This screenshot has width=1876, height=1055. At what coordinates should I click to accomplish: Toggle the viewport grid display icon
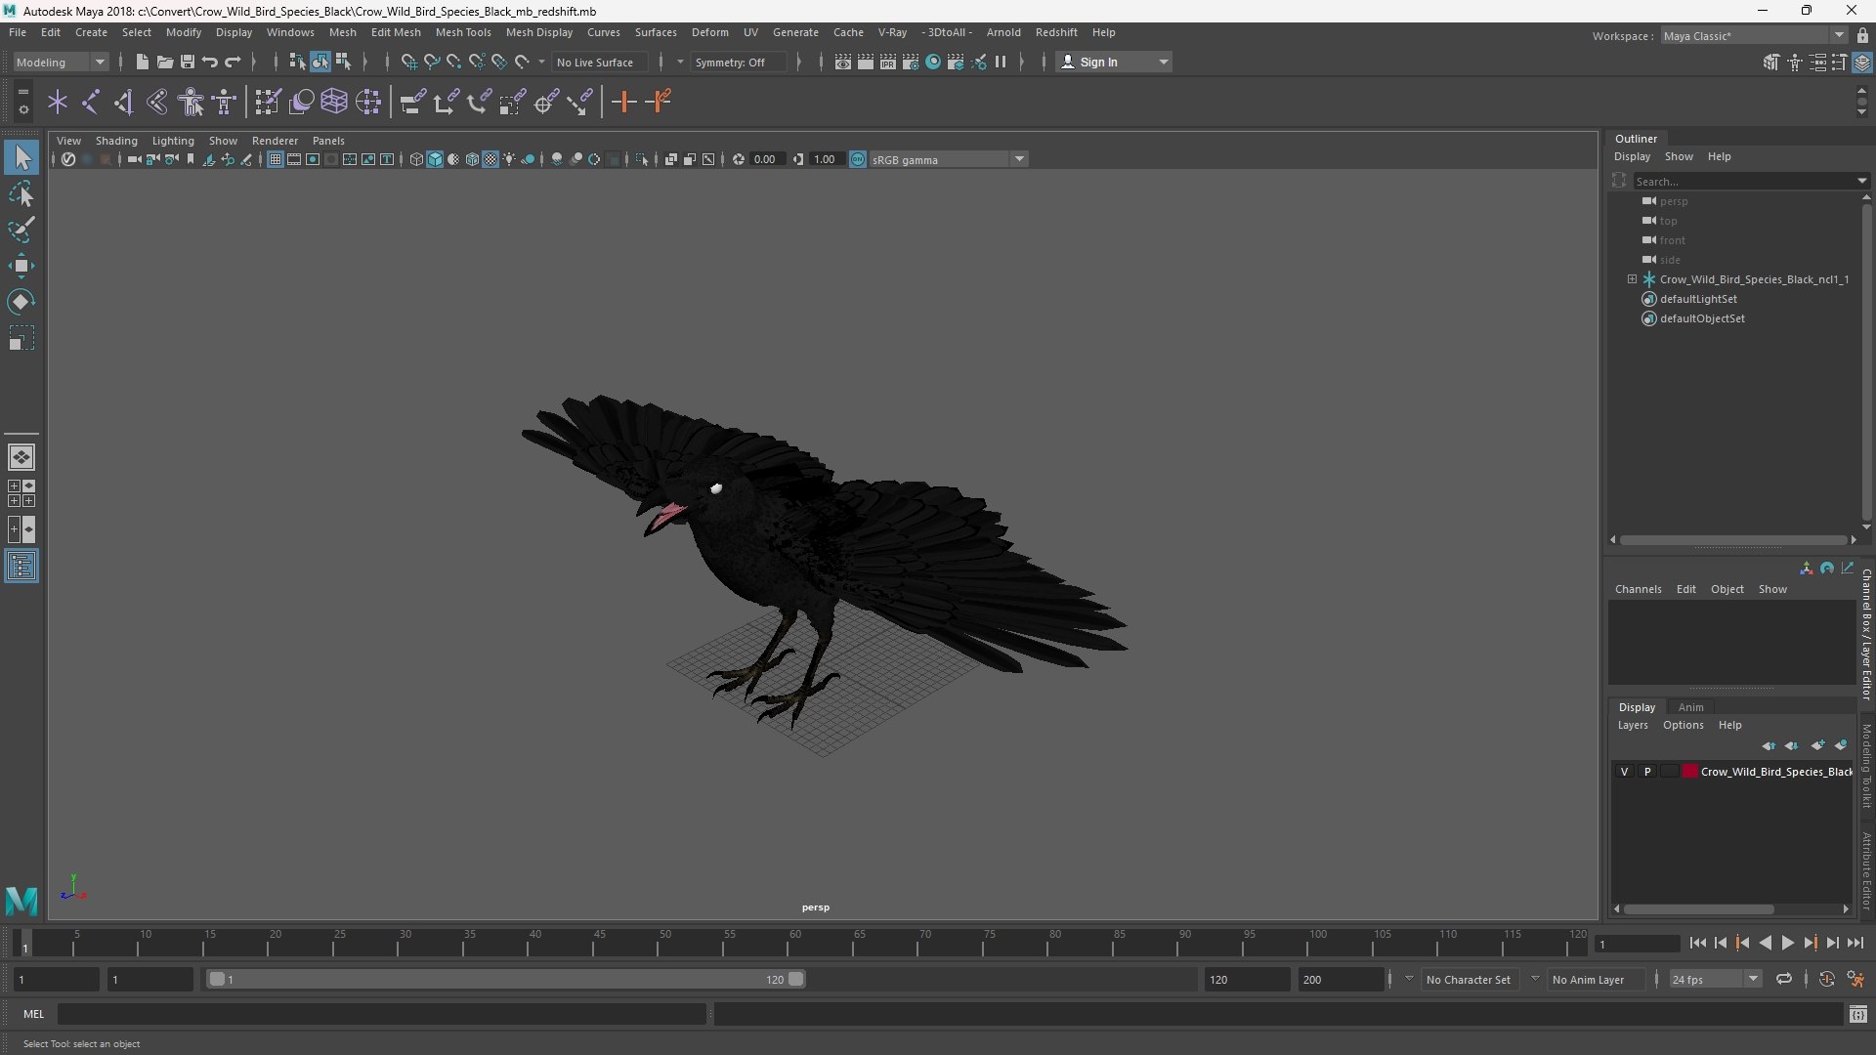(276, 159)
